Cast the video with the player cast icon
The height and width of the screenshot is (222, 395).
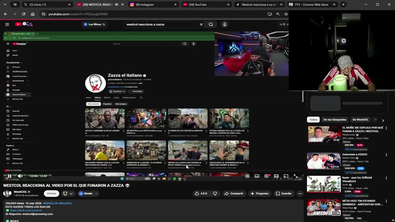coord(286,176)
